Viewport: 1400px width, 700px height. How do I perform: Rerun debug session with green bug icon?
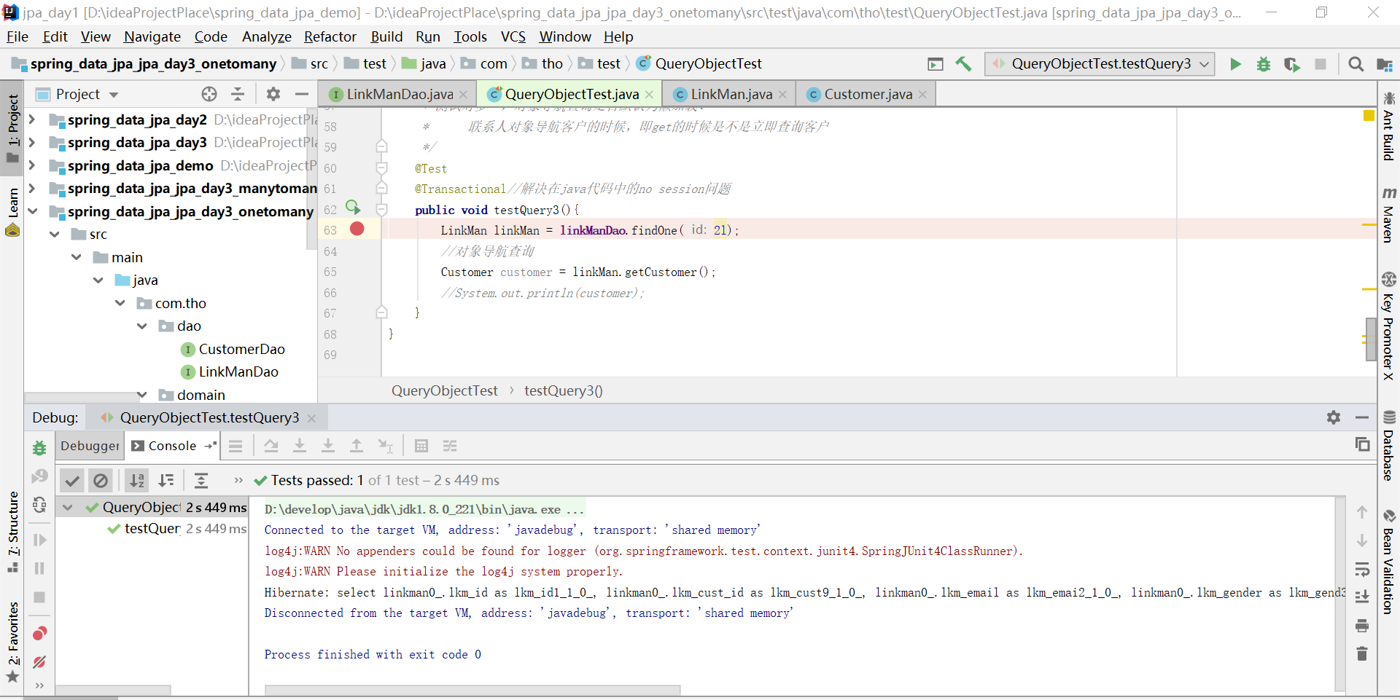point(39,448)
